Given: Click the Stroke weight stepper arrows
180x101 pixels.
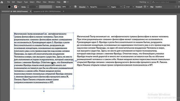Looking at the screenshot, I should (28, 7).
